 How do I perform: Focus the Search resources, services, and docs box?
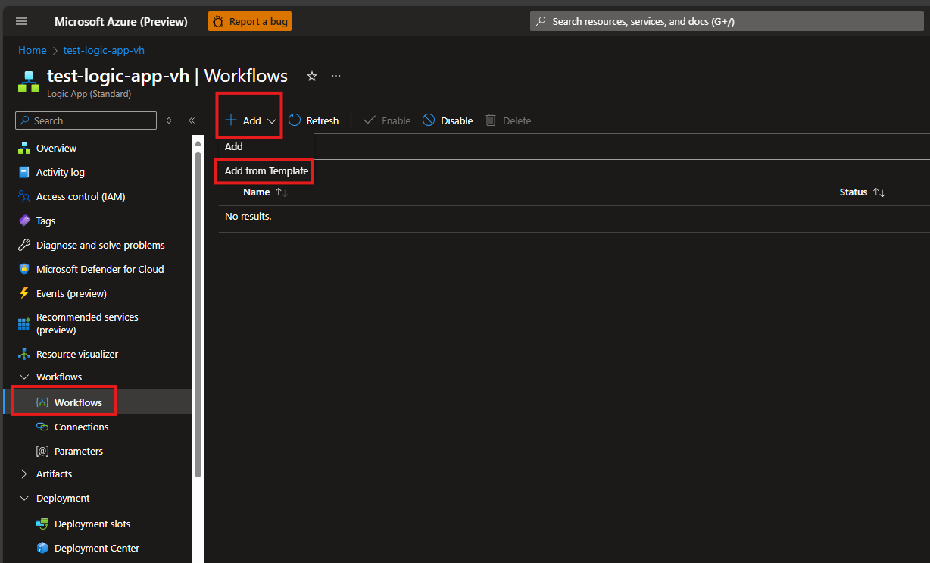[726, 21]
